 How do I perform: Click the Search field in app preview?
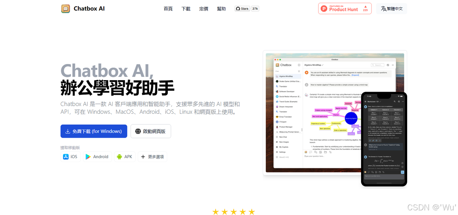tap(377, 65)
